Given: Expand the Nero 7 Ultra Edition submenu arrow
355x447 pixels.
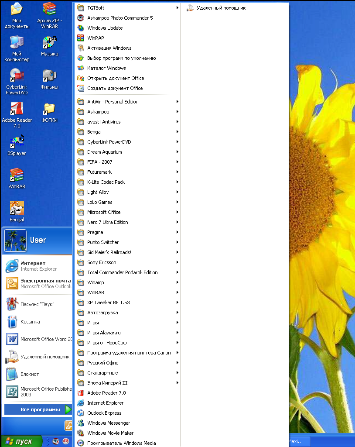Looking at the screenshot, I should [x=177, y=222].
